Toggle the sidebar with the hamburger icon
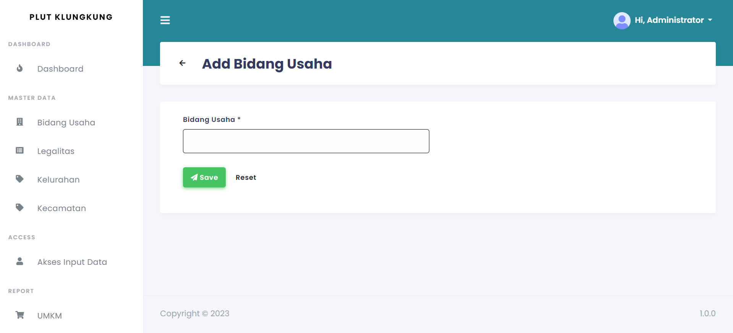Screen dimensions: 733x333 [x=165, y=20]
